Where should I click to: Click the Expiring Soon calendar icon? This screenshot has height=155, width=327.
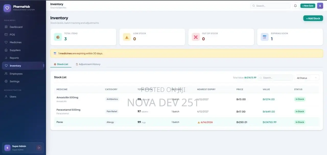tap(265, 37)
